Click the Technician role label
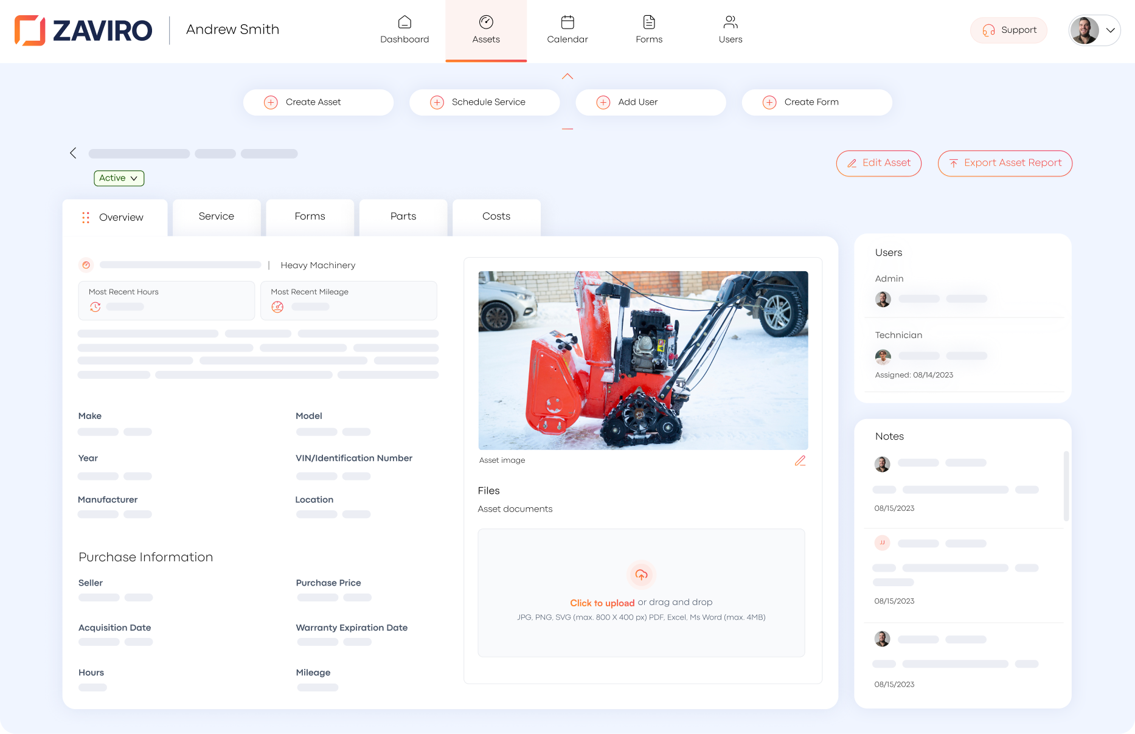Viewport: 1135px width, 734px height. (x=898, y=335)
